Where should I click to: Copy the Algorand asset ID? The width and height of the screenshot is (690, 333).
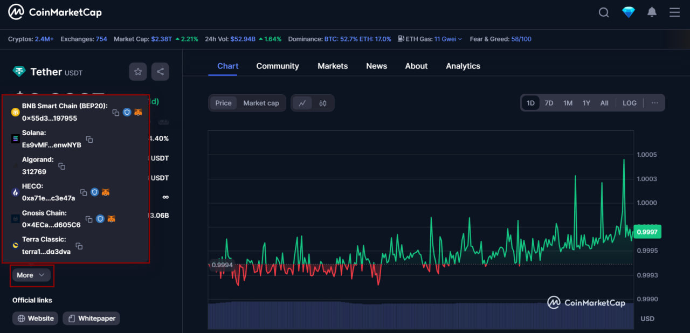61,166
